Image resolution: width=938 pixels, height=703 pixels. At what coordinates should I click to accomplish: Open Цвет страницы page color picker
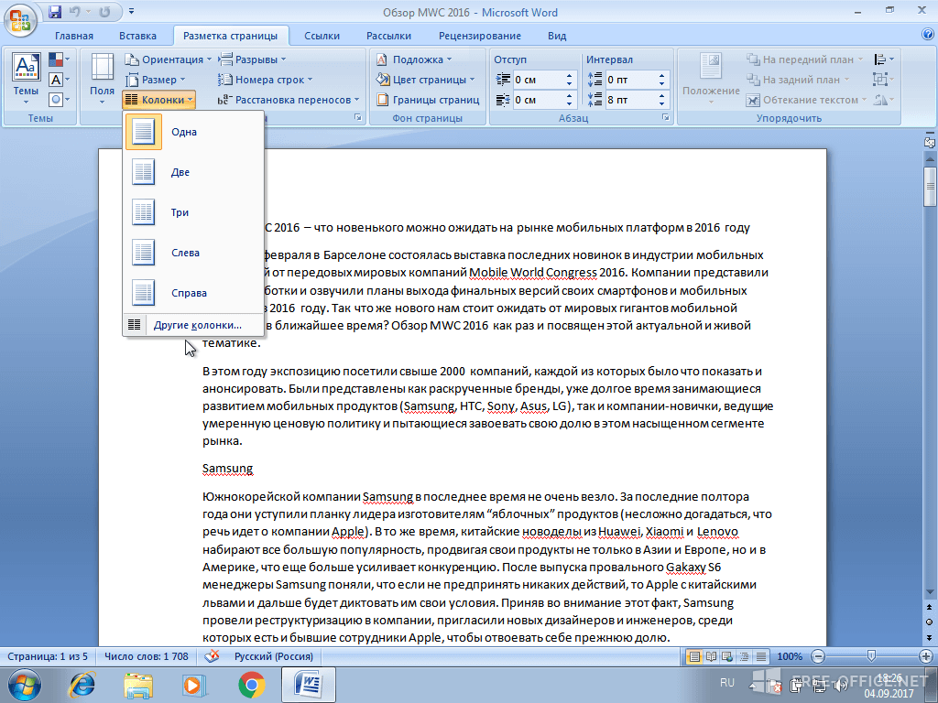point(425,80)
